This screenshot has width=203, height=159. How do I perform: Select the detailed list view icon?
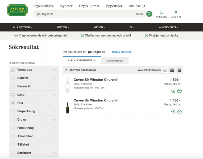[x=172, y=70]
